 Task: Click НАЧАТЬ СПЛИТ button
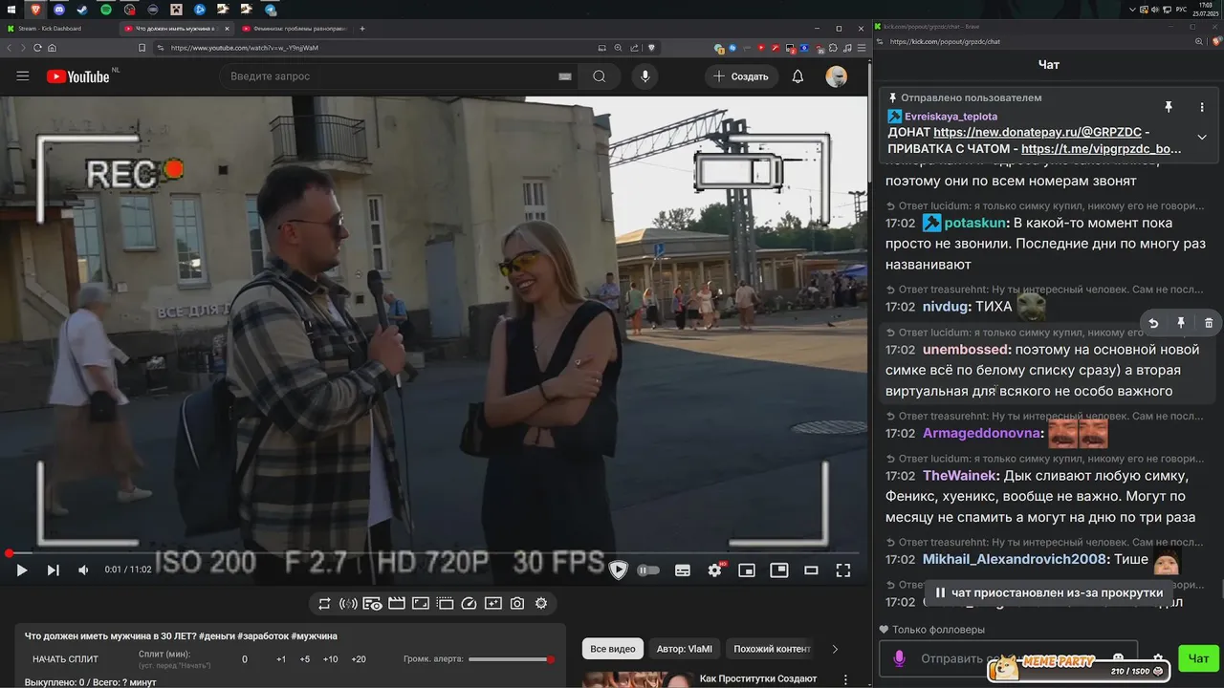tap(65, 659)
